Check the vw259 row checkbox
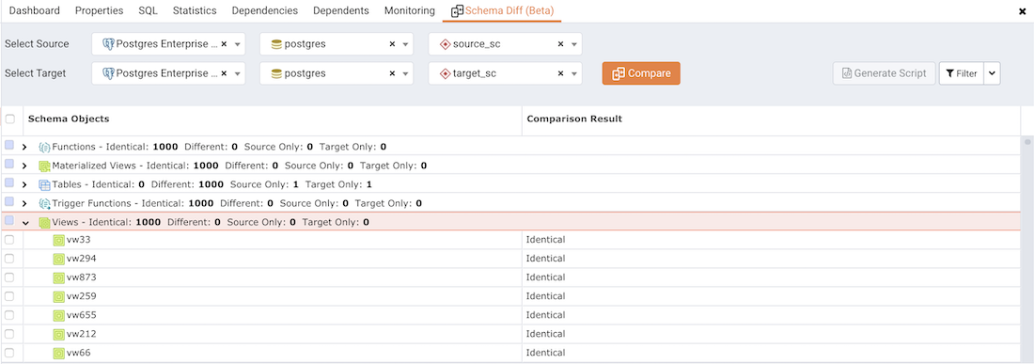The height and width of the screenshot is (364, 1034). coord(9,296)
